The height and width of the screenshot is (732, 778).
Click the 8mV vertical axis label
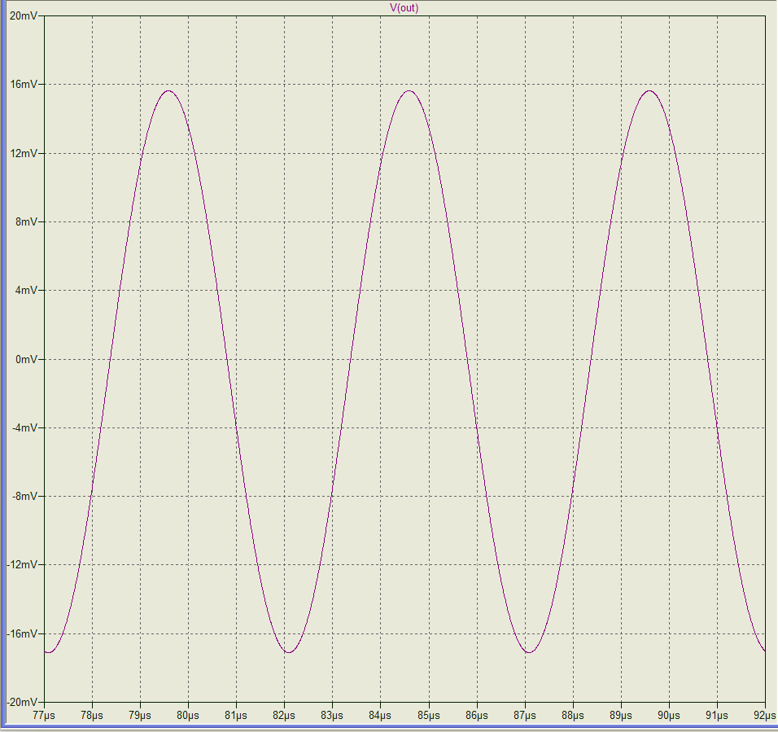26,221
